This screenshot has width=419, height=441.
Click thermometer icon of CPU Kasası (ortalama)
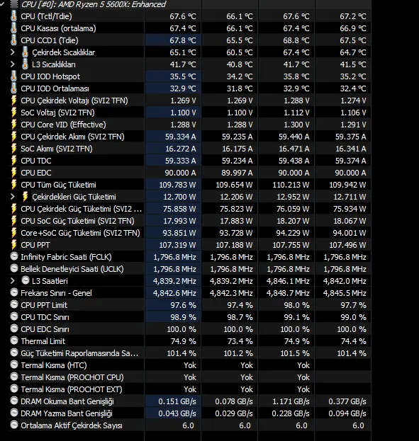click(x=13, y=28)
